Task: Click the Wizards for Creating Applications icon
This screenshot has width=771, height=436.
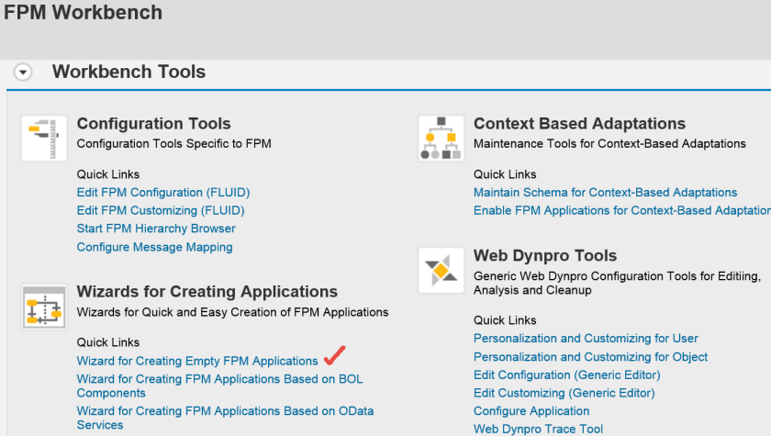Action: [x=44, y=307]
